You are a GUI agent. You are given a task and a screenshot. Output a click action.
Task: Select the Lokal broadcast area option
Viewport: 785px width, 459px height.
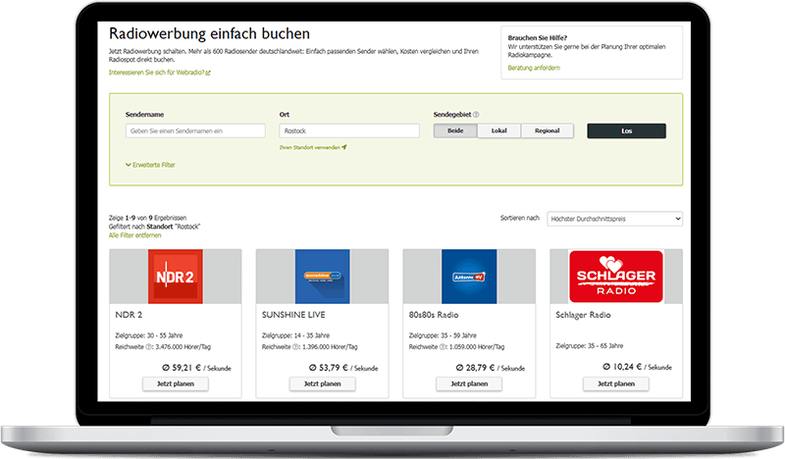[499, 130]
